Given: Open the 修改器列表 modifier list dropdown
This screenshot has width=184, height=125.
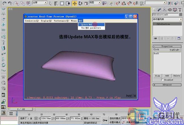Looking at the screenshot, I should [x=167, y=19].
